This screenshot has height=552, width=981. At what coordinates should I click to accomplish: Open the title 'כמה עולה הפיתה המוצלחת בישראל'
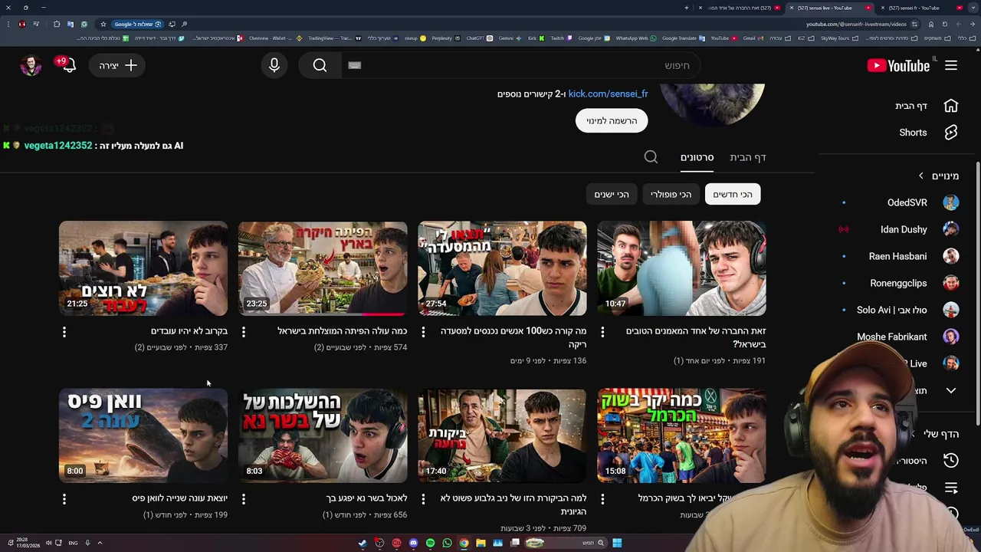pos(343,331)
